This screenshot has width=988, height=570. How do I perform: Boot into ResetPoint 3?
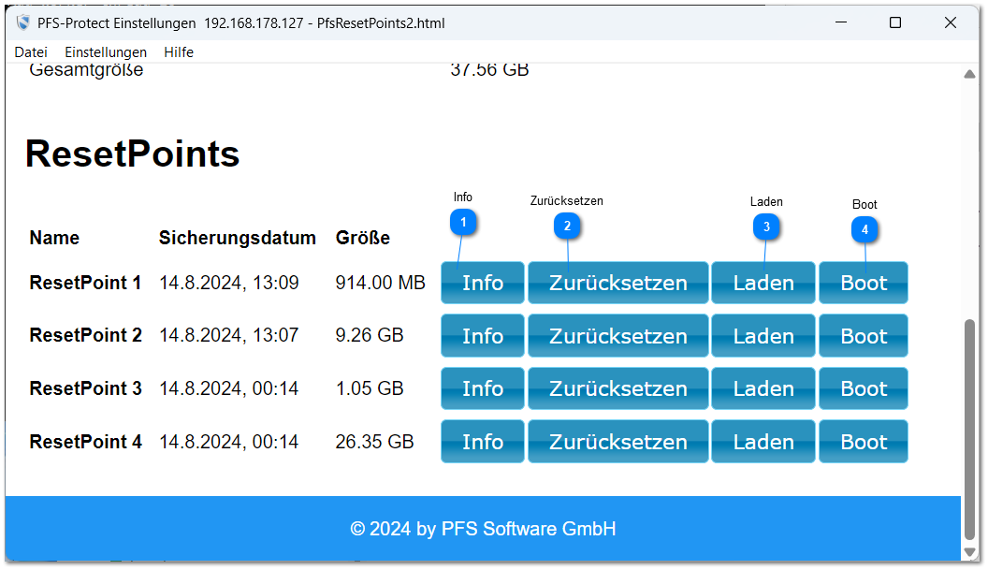pos(864,388)
